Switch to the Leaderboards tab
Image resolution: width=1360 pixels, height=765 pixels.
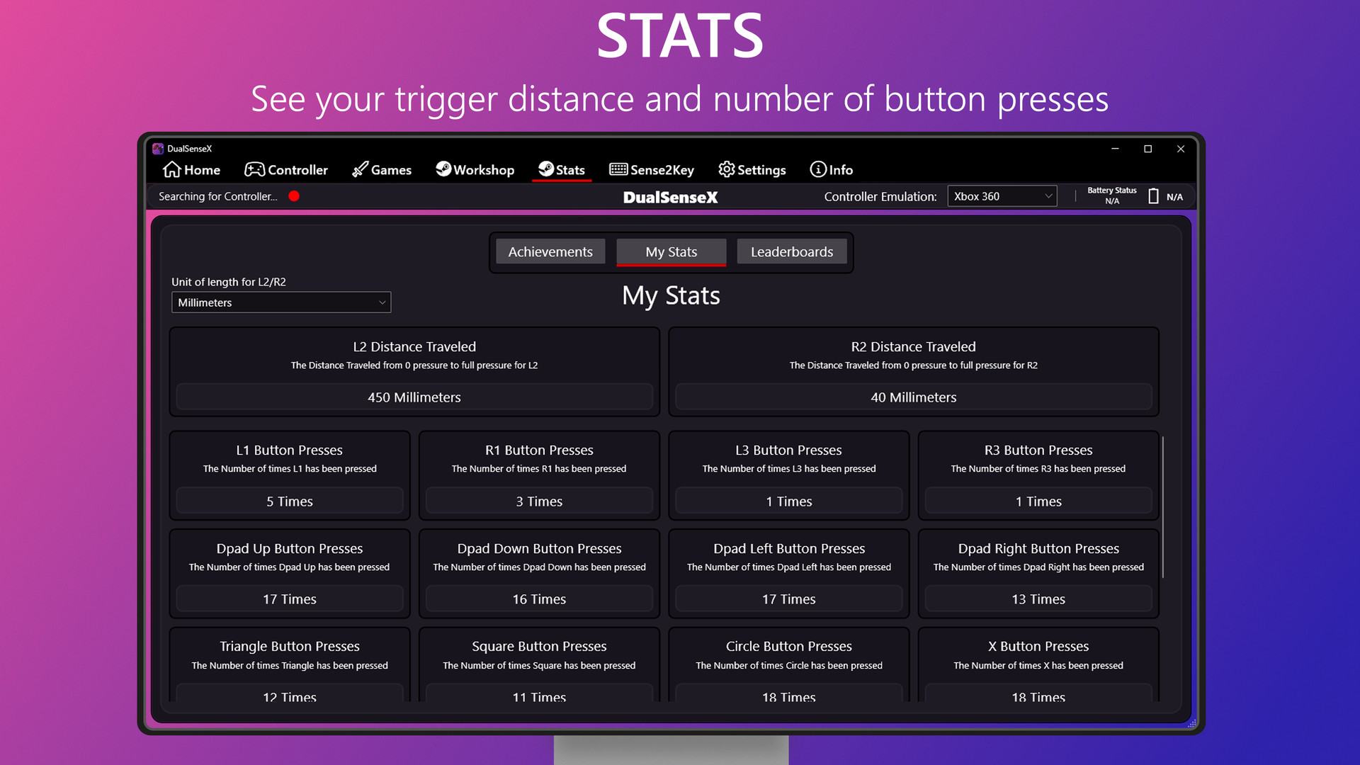(792, 251)
